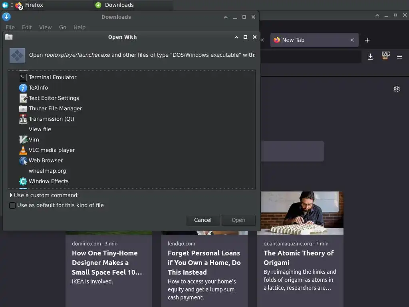Pick the Text Editor Settings icon
The image size is (409, 307).
(x=23, y=98)
